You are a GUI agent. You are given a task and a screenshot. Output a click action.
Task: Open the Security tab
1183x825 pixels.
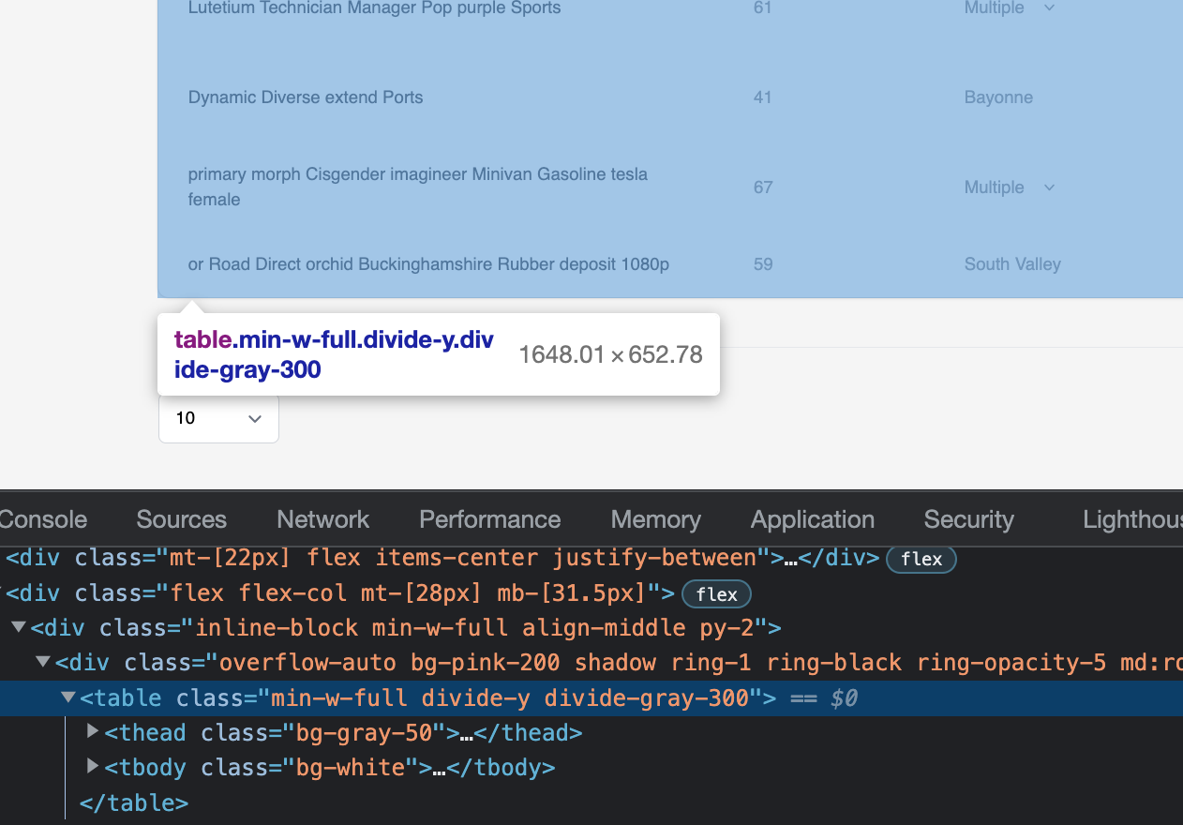(968, 519)
